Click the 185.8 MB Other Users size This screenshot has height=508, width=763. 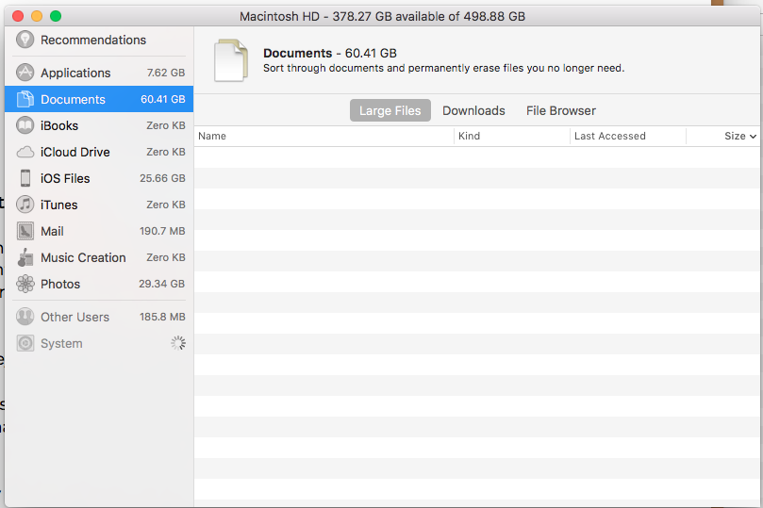(162, 317)
